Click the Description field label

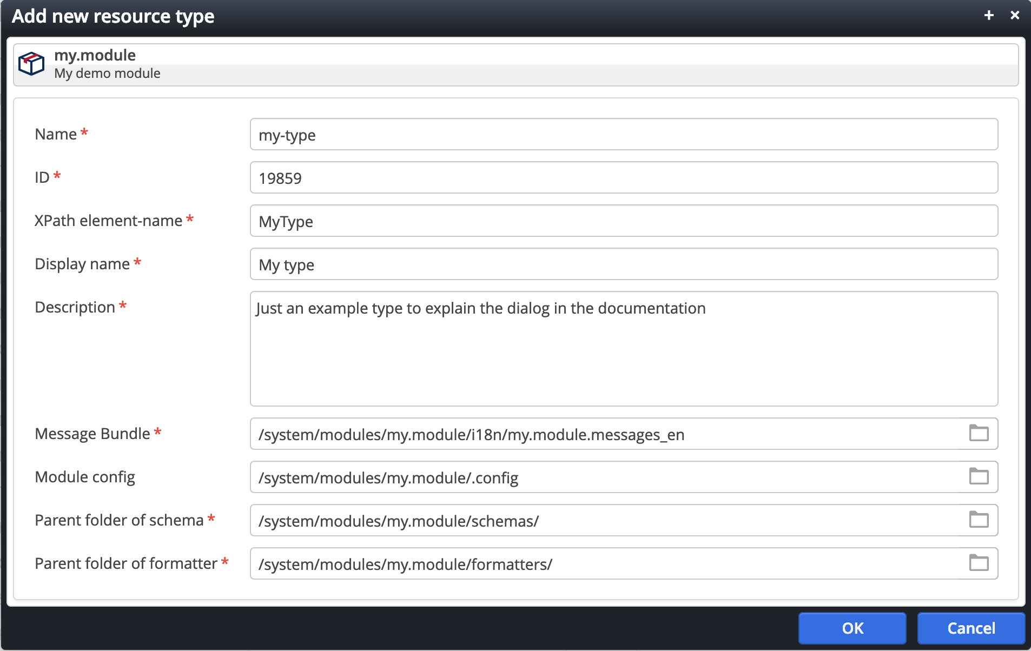[x=75, y=307]
